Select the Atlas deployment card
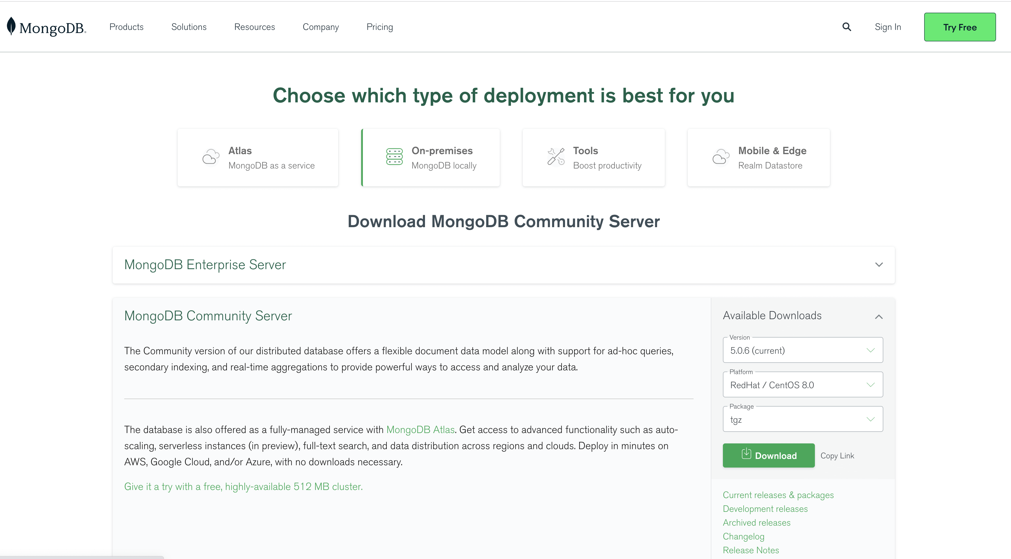The image size is (1011, 559). click(257, 157)
